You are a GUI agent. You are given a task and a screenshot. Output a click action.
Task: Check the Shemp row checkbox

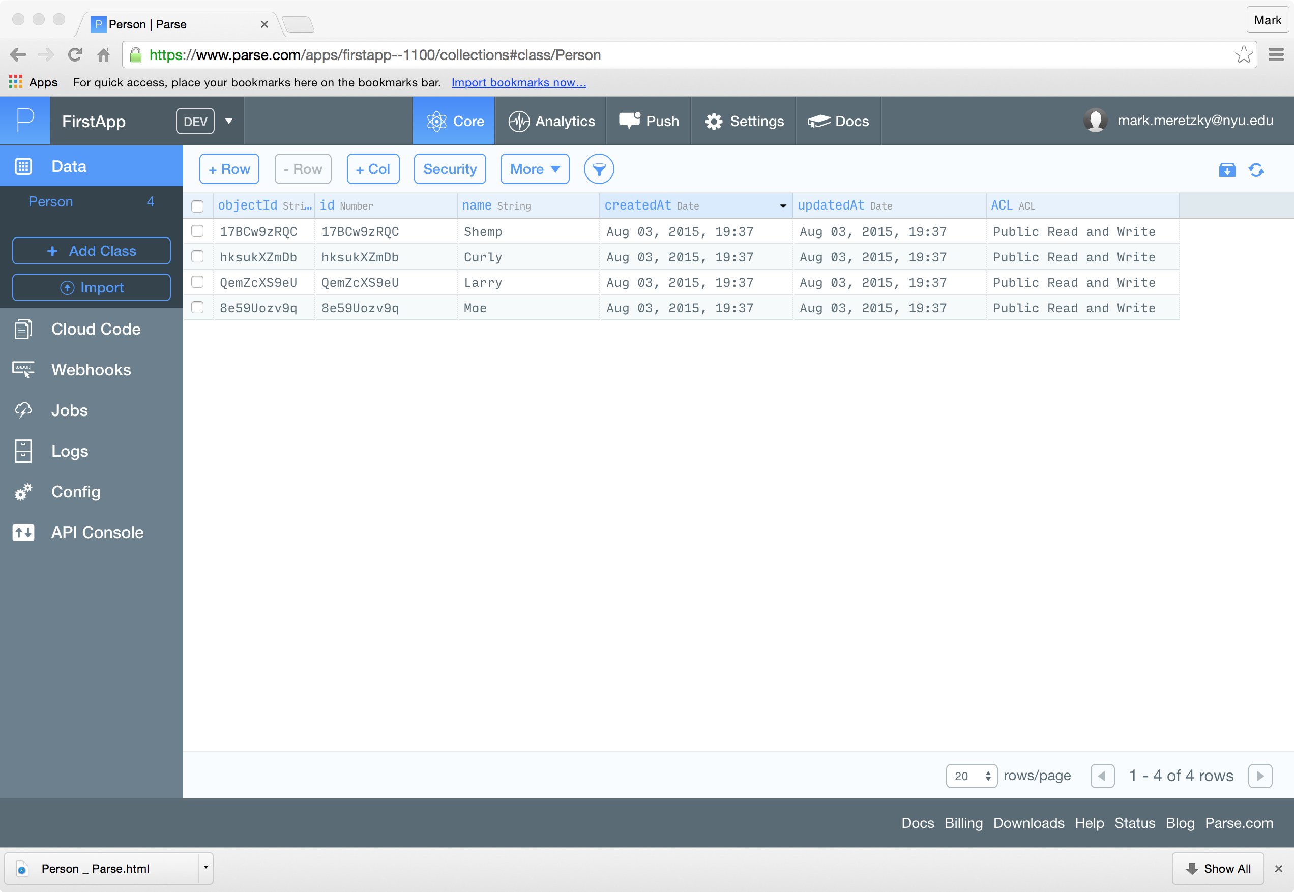tap(197, 231)
